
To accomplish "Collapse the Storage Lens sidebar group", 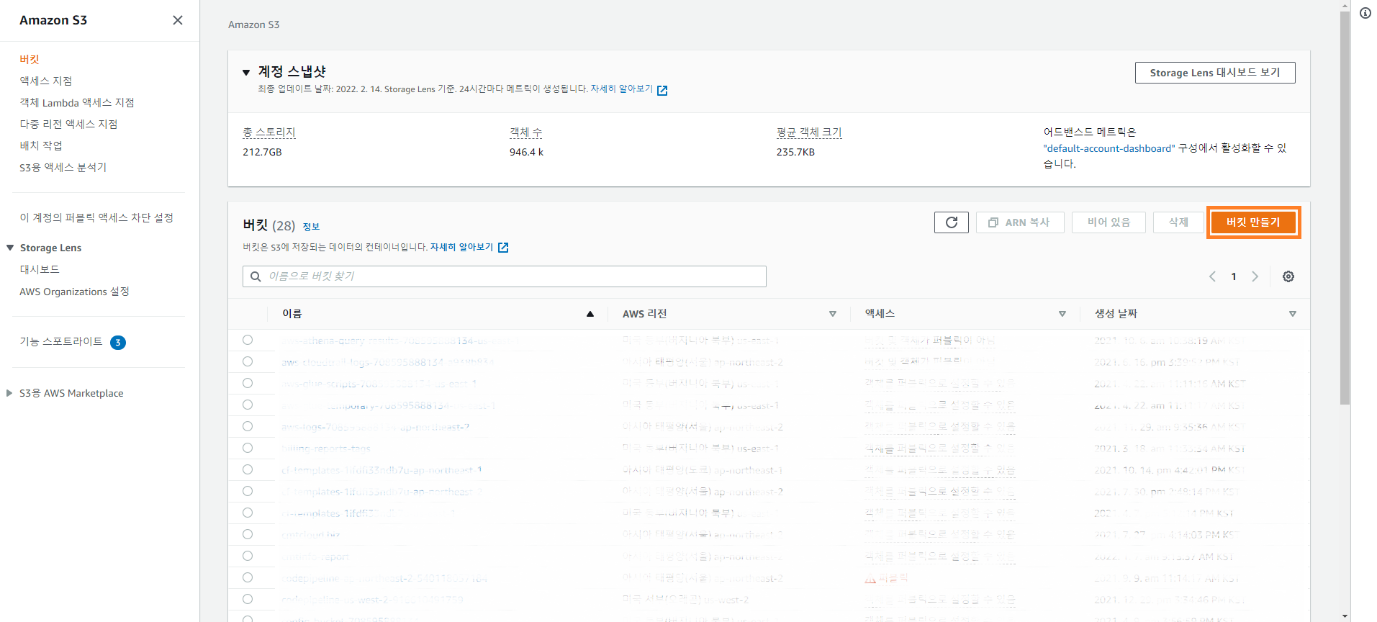I will click(x=10, y=248).
